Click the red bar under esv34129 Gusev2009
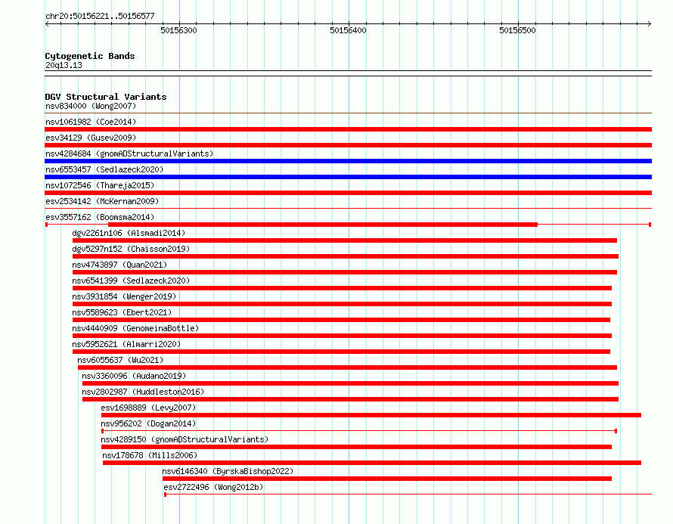Viewport: 673px width, 524px height. 348,145
